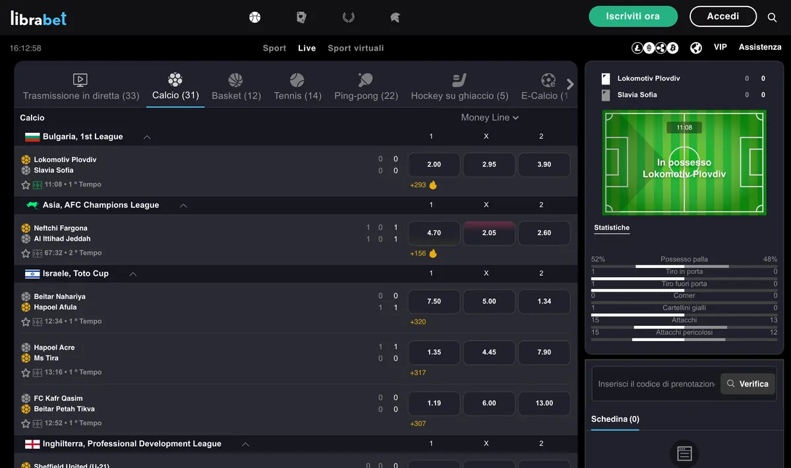Open the globe language selector
The width and height of the screenshot is (791, 468).
pos(696,47)
